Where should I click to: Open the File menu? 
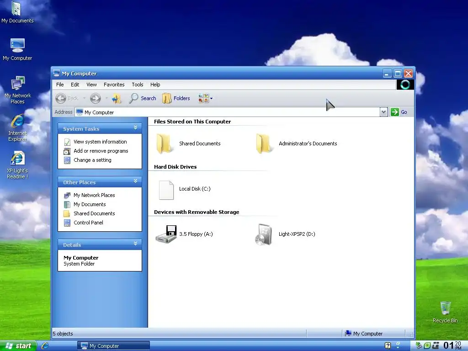click(x=60, y=85)
